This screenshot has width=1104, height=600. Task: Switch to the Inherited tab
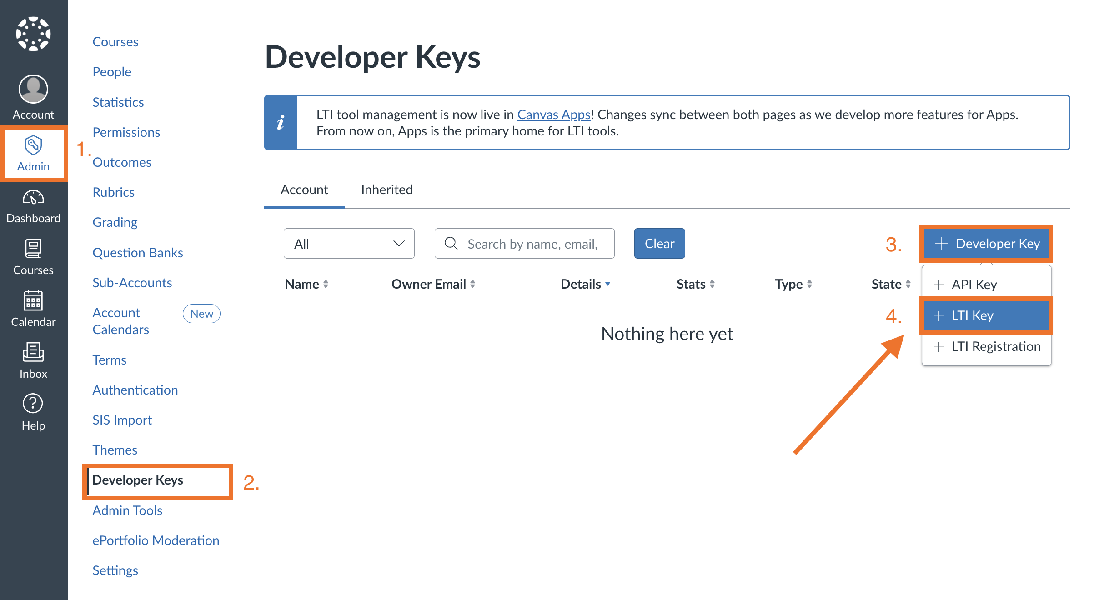click(x=386, y=190)
